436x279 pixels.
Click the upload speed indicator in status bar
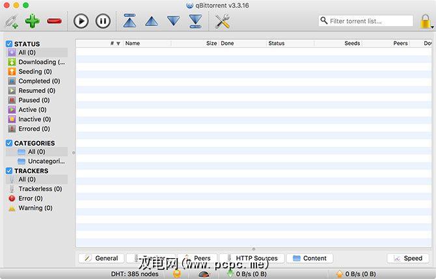point(356,274)
